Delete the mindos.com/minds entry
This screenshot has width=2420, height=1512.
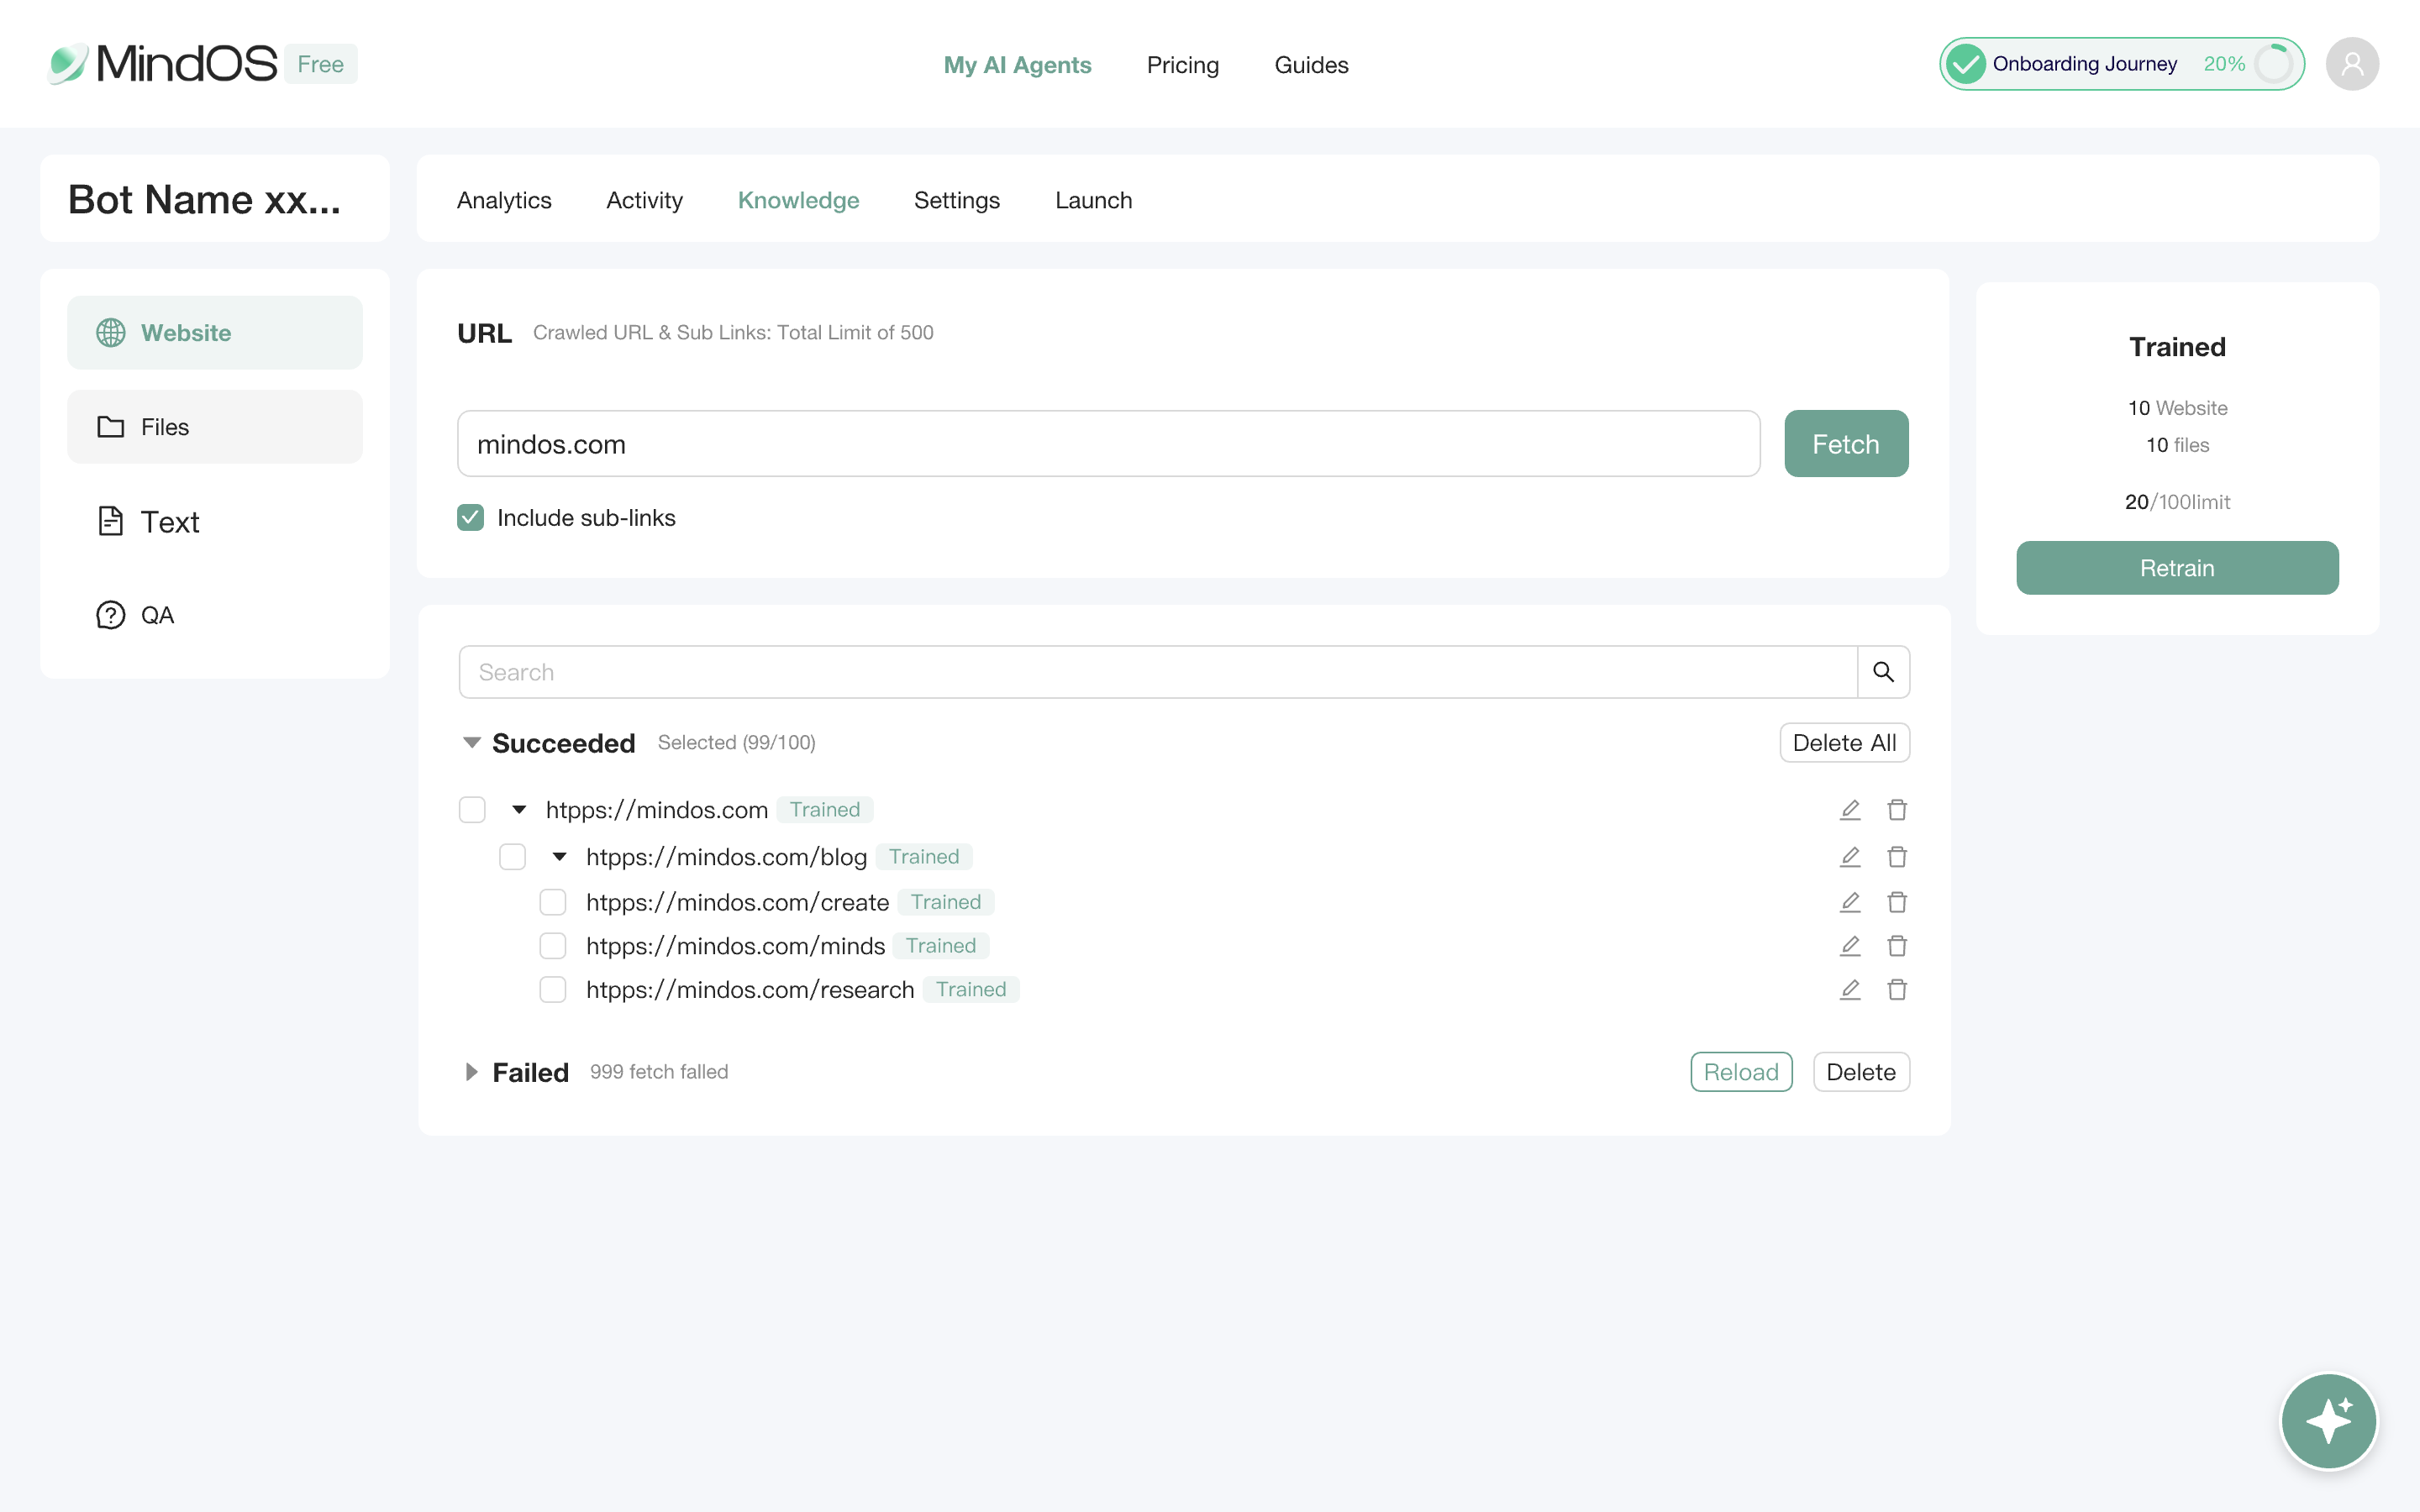1897,946
